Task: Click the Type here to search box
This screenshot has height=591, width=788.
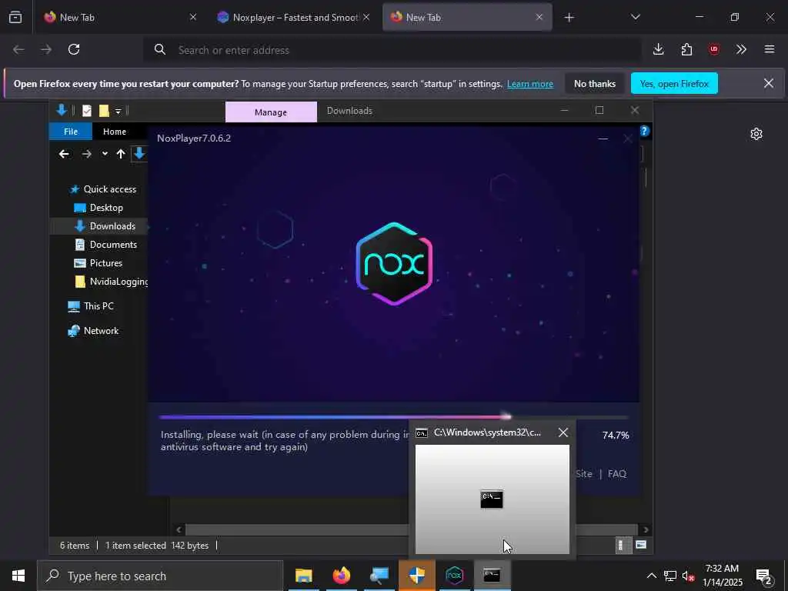Action: tap(160, 576)
